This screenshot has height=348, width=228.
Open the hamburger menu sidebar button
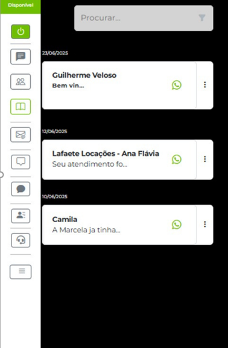(21, 272)
